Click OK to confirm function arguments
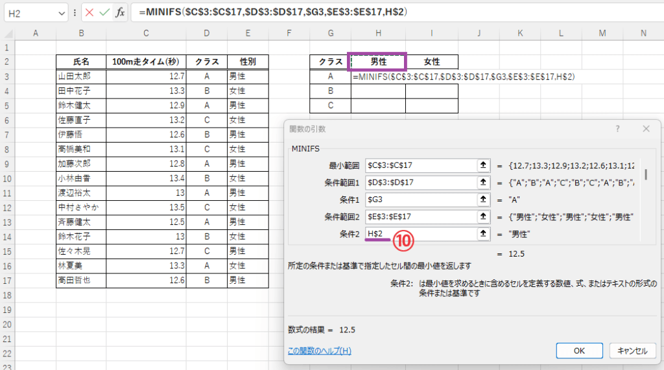 pyautogui.click(x=579, y=351)
